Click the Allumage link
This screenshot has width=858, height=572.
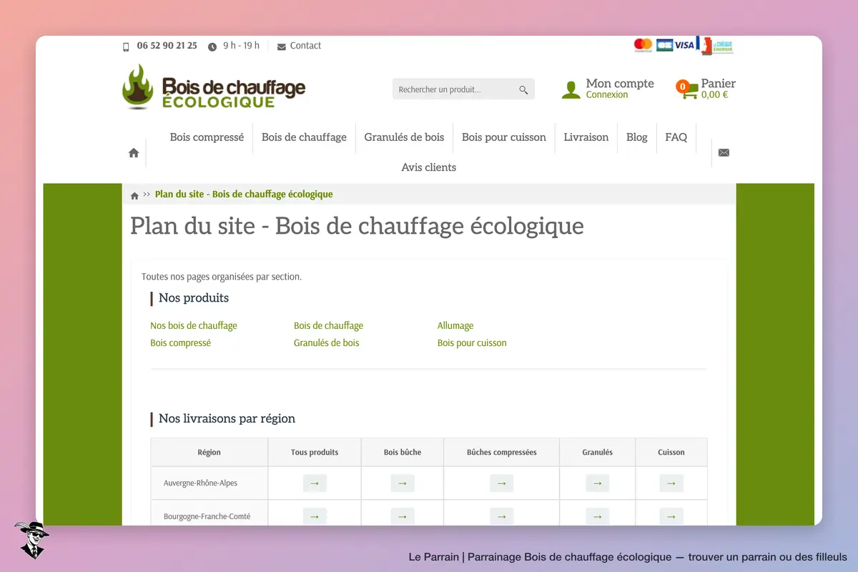[x=455, y=326]
